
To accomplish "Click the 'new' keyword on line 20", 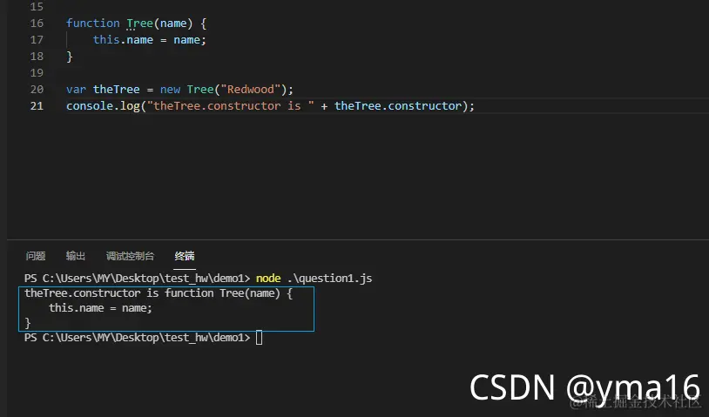I will 170,89.
